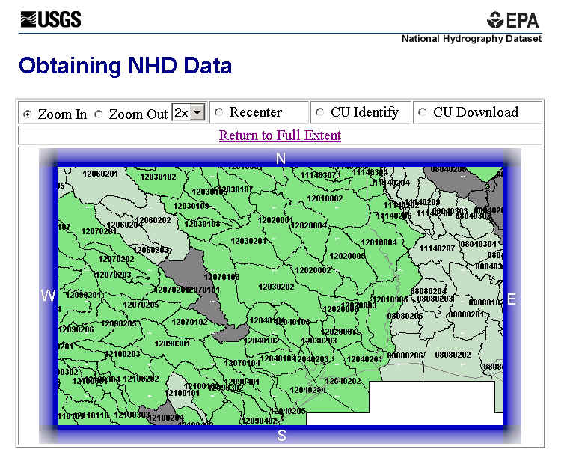Select the CU Download radio option

pos(423,113)
